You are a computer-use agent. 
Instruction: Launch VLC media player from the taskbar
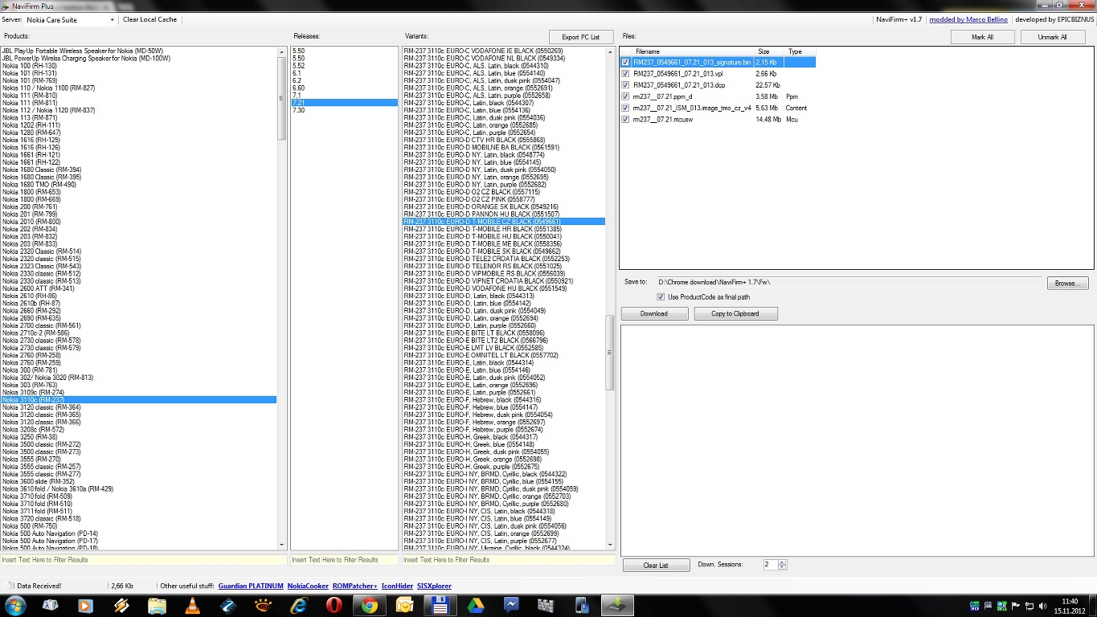(x=193, y=606)
